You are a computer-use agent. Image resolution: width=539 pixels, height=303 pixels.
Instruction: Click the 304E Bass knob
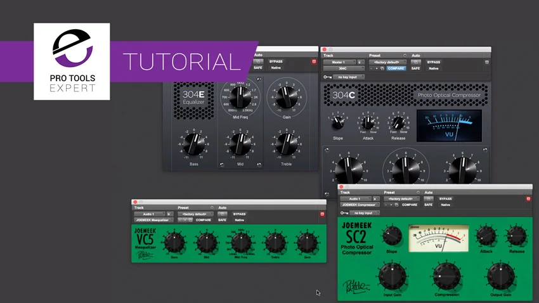click(x=193, y=145)
